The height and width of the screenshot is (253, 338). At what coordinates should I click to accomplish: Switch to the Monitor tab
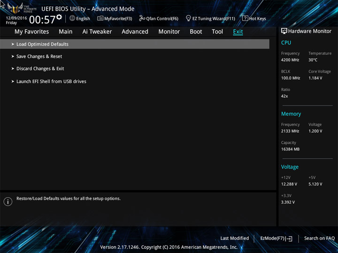pos(169,32)
